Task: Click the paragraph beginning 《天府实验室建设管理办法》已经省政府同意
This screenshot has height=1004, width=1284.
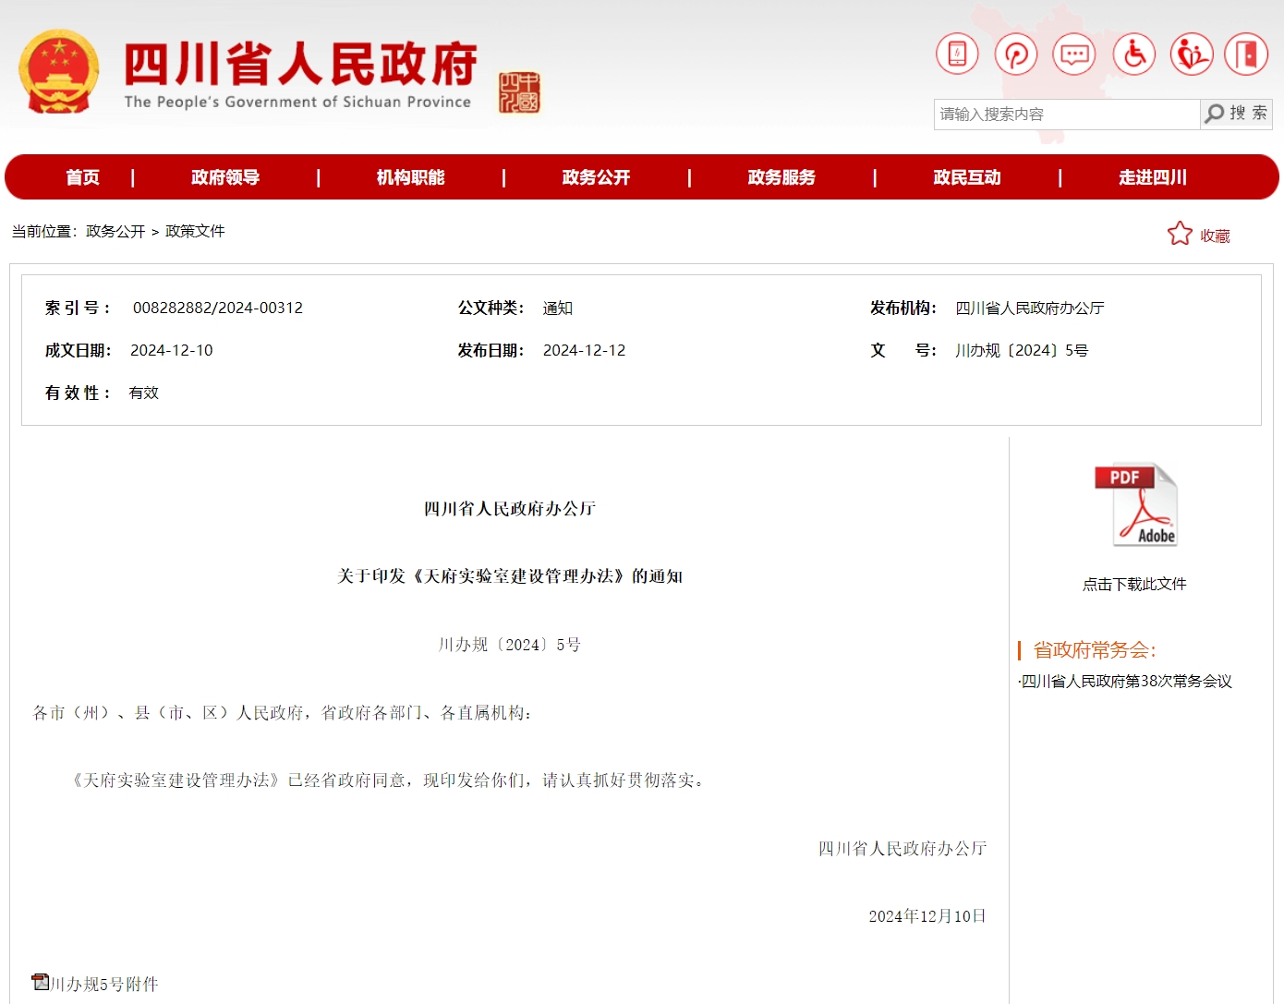Action: 388,780
